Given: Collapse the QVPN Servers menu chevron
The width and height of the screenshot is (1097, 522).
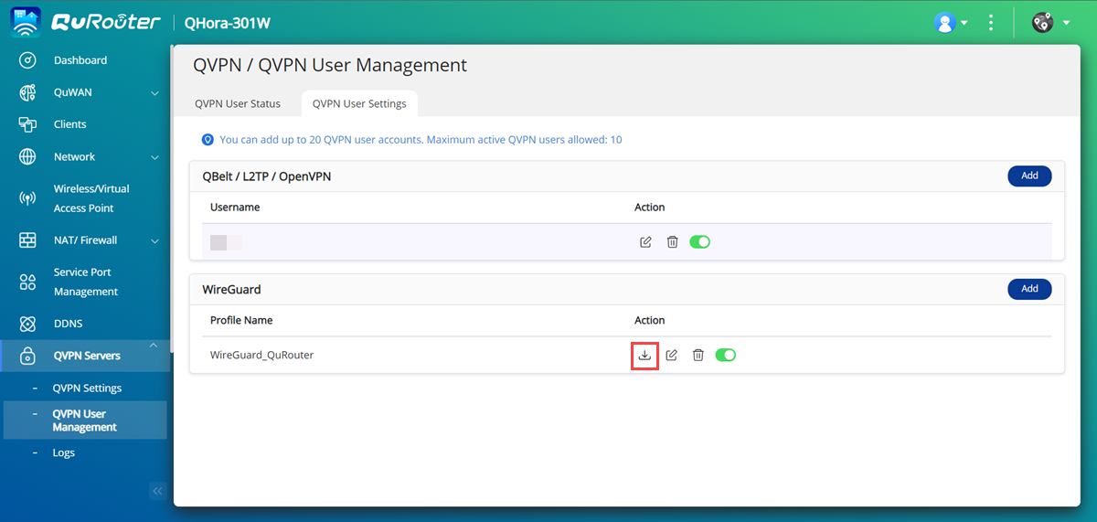Looking at the screenshot, I should (154, 345).
